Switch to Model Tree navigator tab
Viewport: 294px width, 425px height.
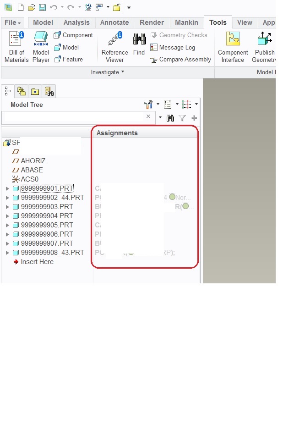pos(8,91)
